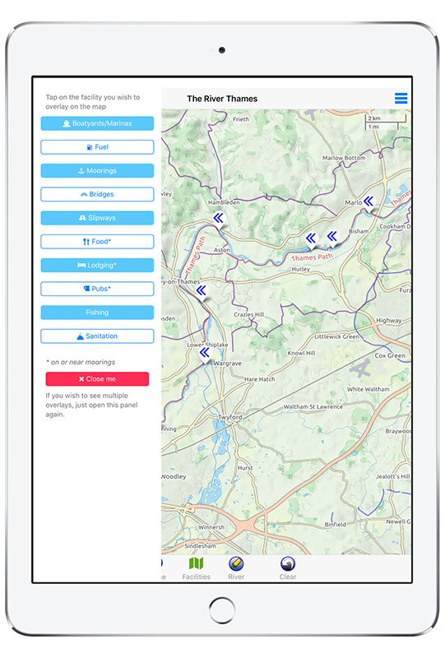
Task: Tap the Facilities map icon
Action: [x=196, y=563]
